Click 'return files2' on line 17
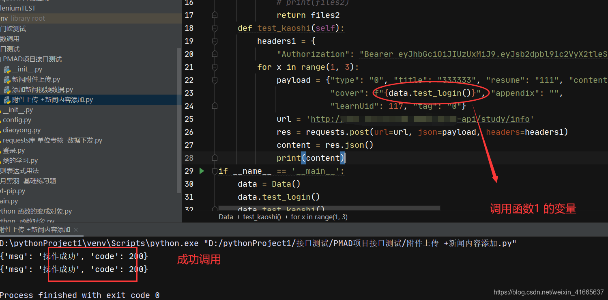The width and height of the screenshot is (608, 300). [308, 15]
